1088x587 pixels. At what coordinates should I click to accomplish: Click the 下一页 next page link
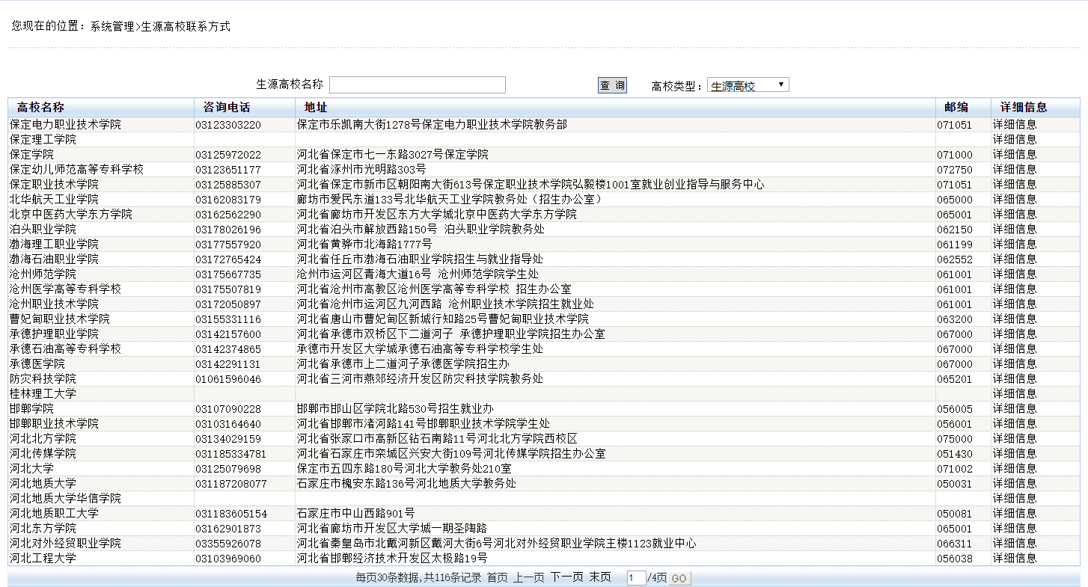[x=566, y=577]
